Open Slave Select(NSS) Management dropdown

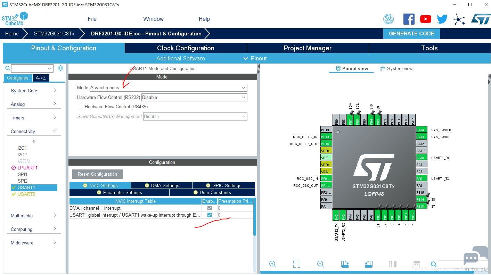click(195, 116)
